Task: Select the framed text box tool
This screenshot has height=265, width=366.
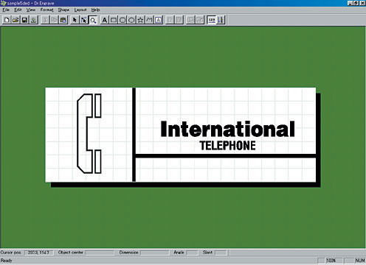Action: (159, 20)
